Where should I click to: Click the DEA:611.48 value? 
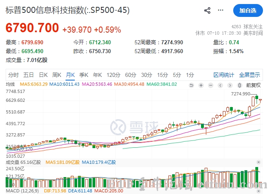point(80,191)
